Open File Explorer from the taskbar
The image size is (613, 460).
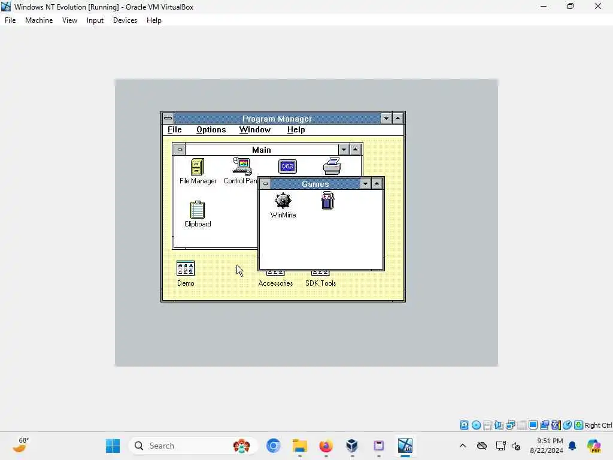coord(300,446)
